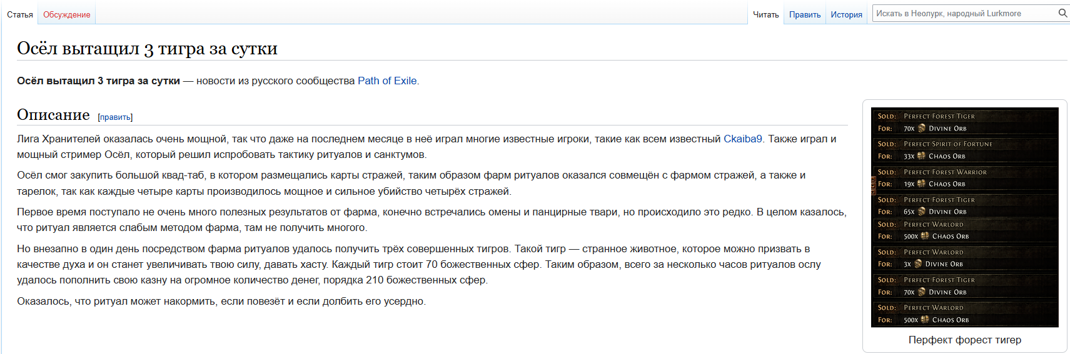Open the Править edit tab
This screenshot has height=354, width=1070.
coord(804,14)
